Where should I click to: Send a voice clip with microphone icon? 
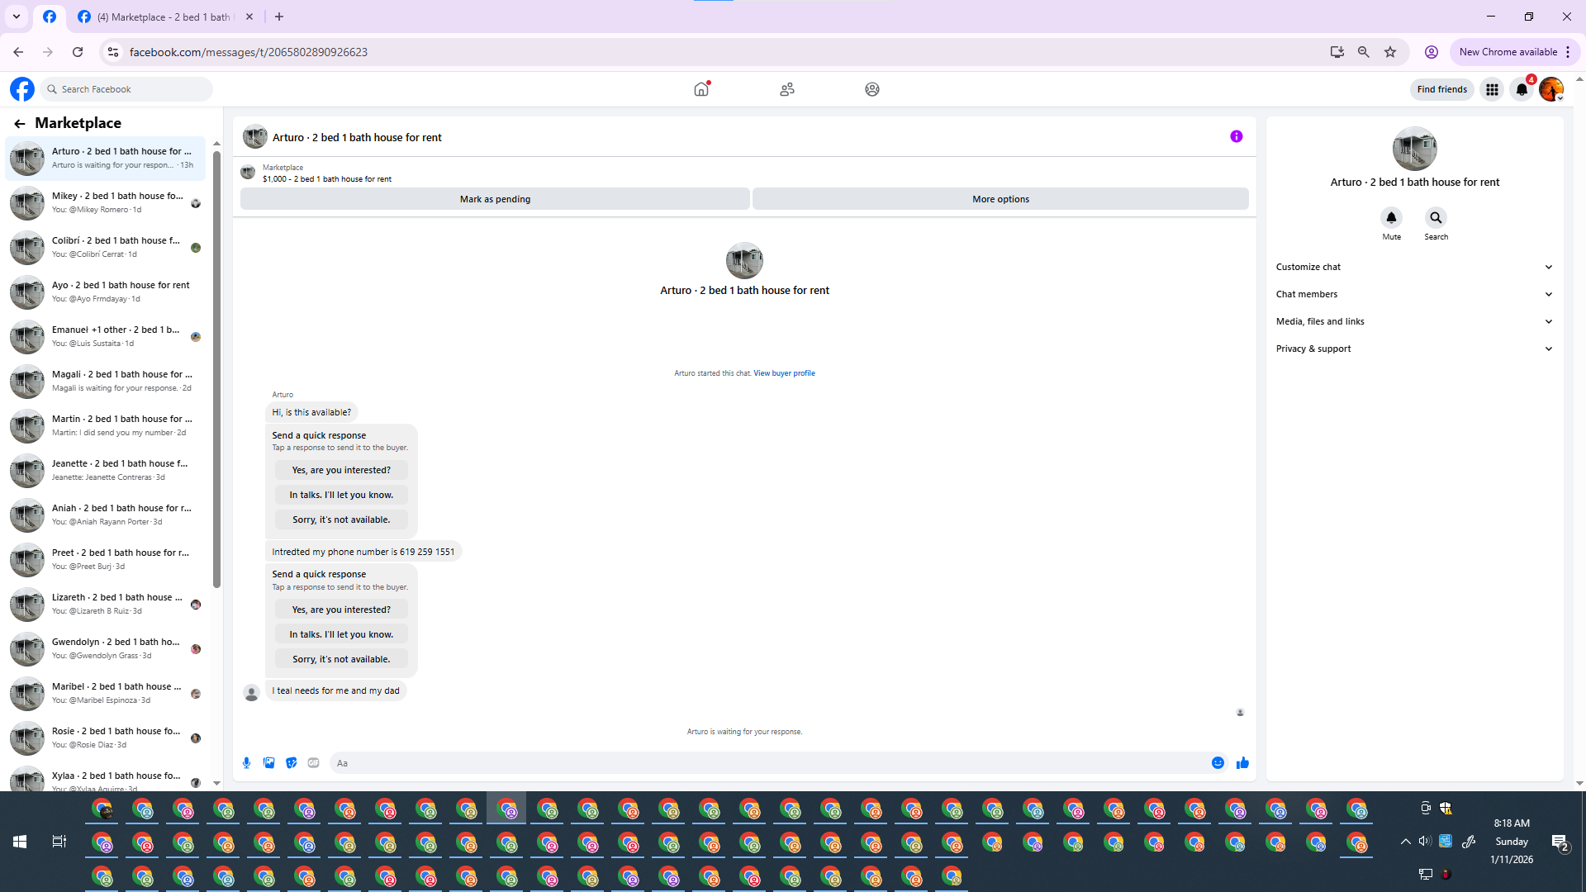tap(246, 763)
